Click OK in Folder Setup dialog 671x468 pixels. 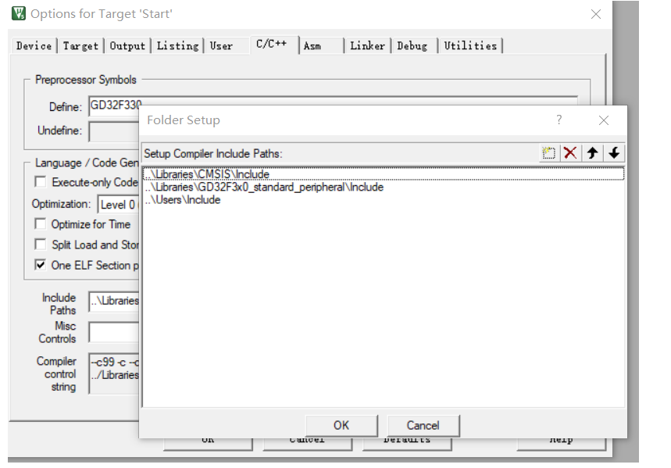pyautogui.click(x=341, y=425)
